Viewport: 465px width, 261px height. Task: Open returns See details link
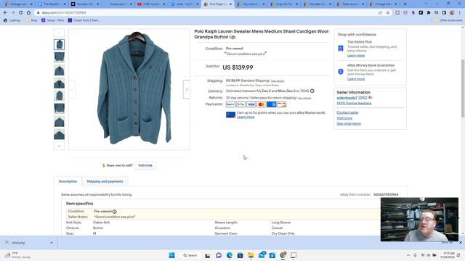(304, 98)
